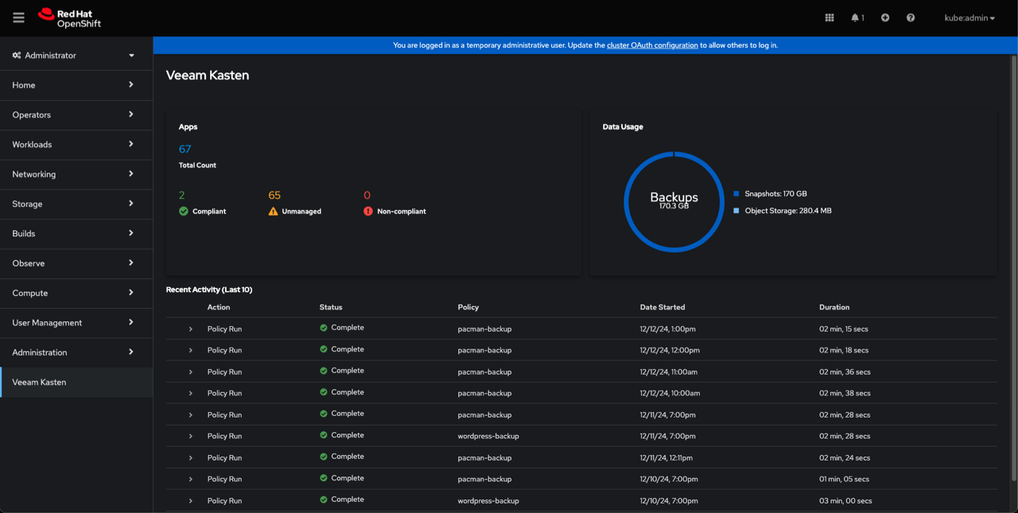The image size is (1018, 513).
Task: Expand the 12/11/24, 12:11pm policy run row
Action: [191, 458]
